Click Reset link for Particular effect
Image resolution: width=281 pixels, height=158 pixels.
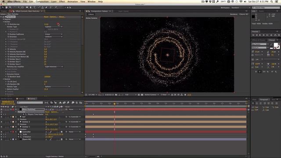[46, 17]
